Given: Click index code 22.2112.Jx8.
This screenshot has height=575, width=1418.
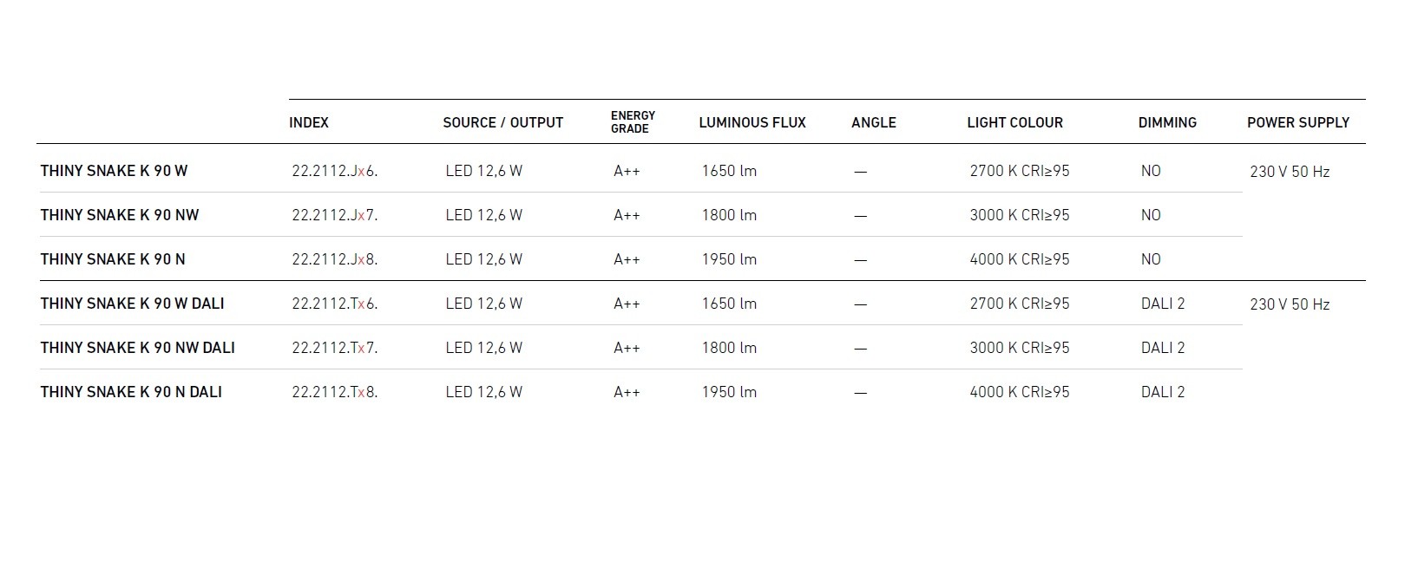Looking at the screenshot, I should point(334,259).
